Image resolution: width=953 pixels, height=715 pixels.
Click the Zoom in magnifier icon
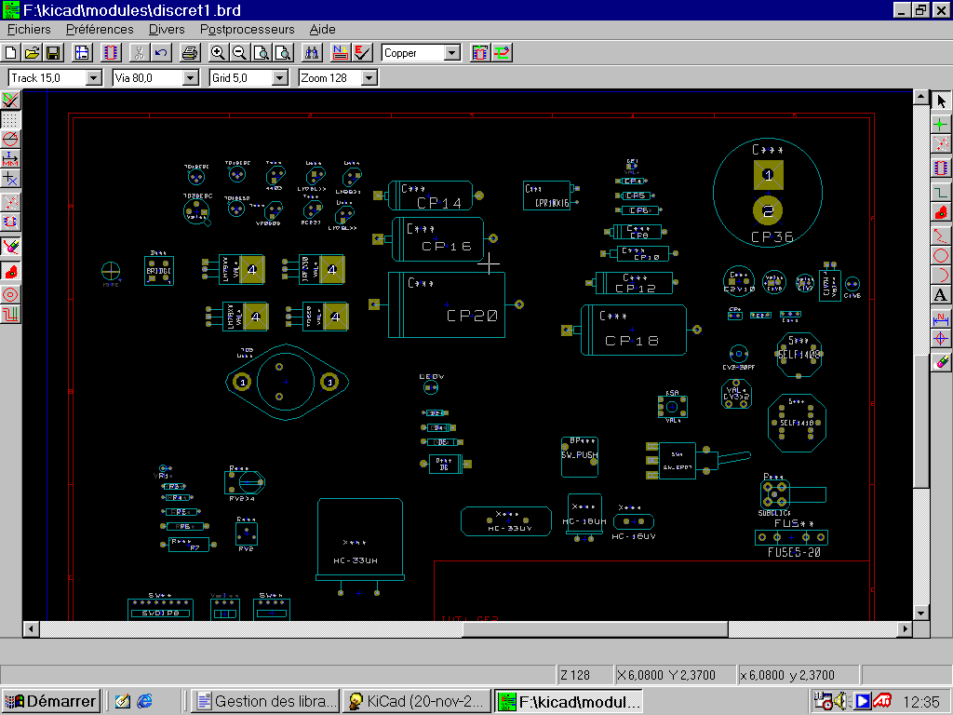click(x=218, y=53)
